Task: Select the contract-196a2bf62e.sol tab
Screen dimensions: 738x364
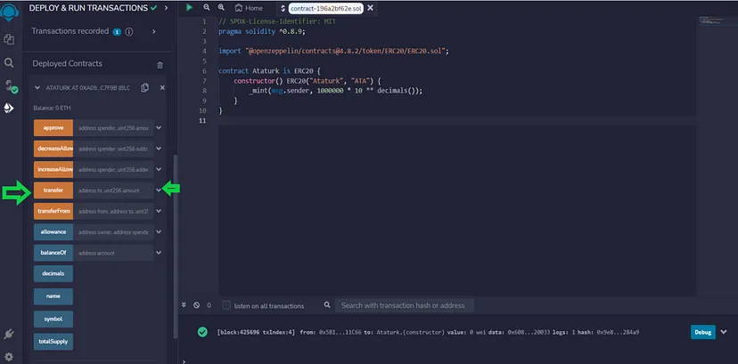Action: pyautogui.click(x=325, y=8)
